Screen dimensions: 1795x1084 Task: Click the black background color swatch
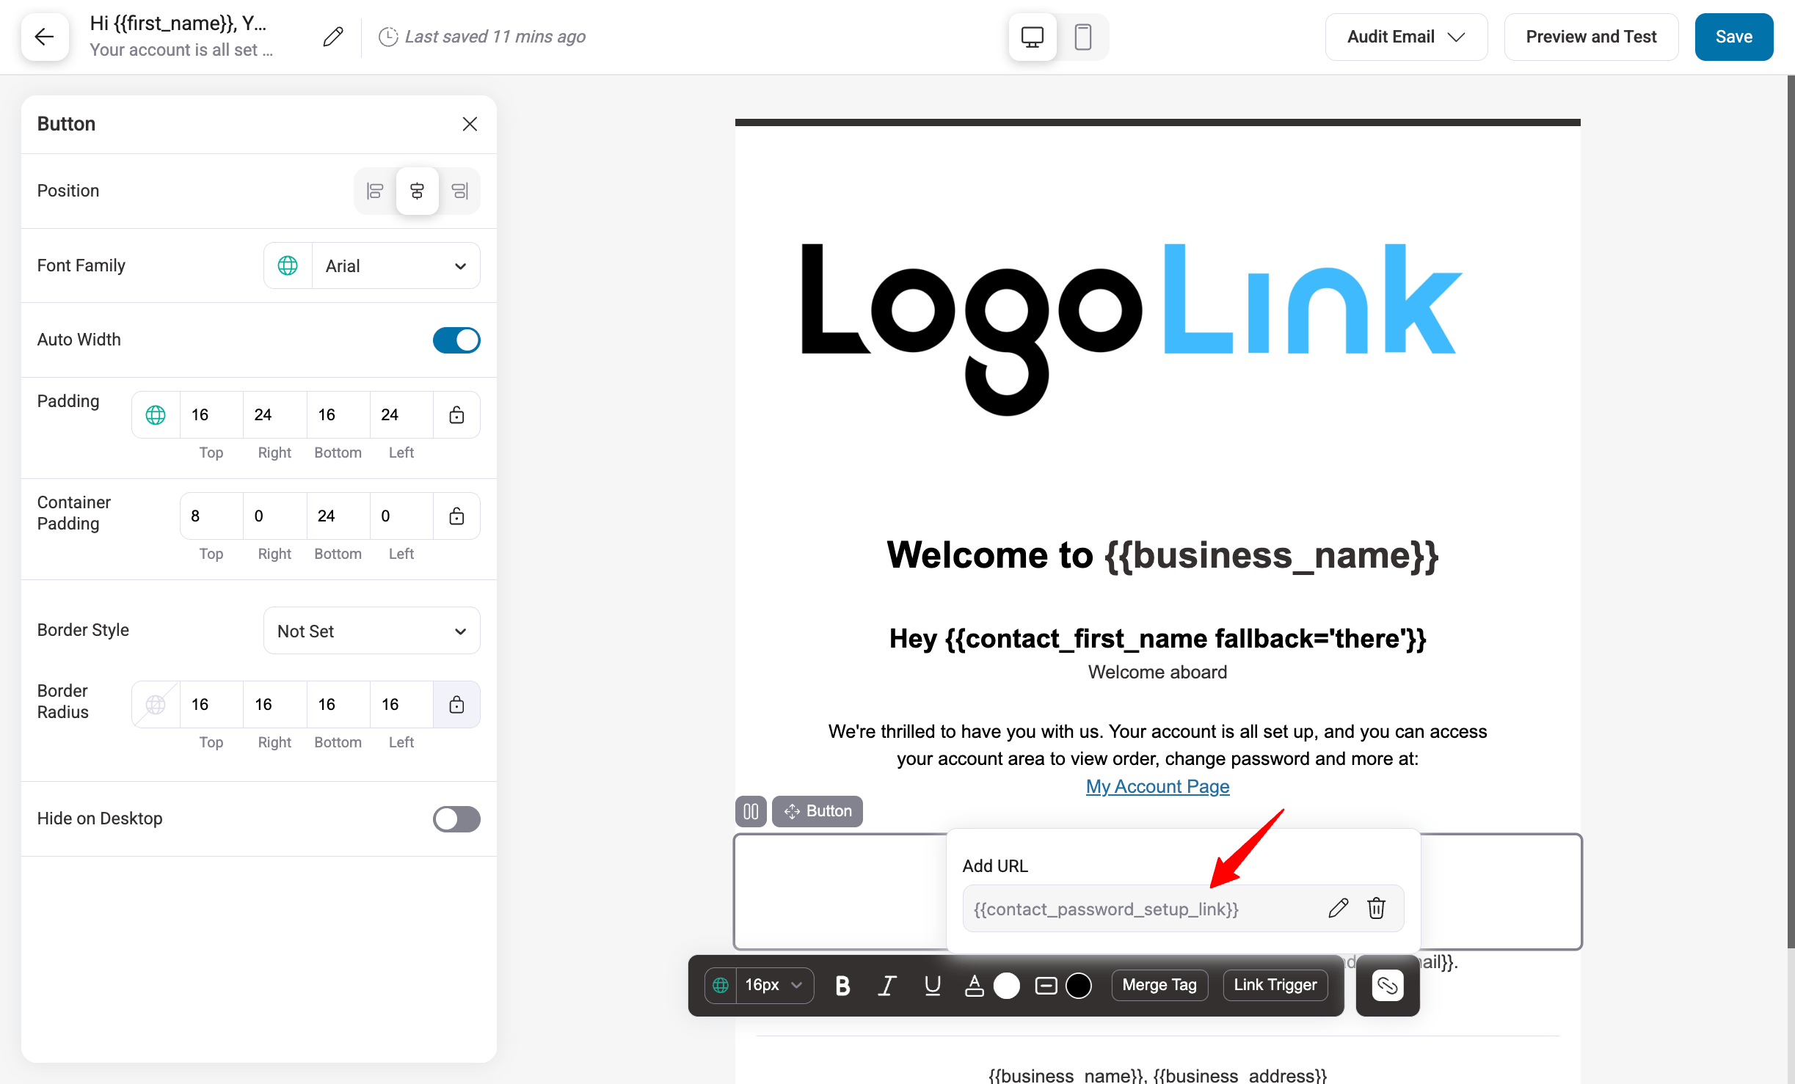tap(1078, 986)
